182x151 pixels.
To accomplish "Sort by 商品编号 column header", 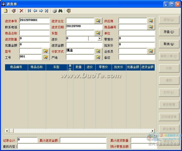I will pos(16,67).
